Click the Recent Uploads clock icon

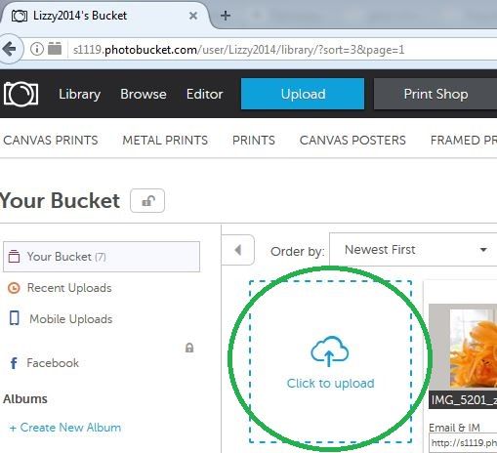point(14,288)
